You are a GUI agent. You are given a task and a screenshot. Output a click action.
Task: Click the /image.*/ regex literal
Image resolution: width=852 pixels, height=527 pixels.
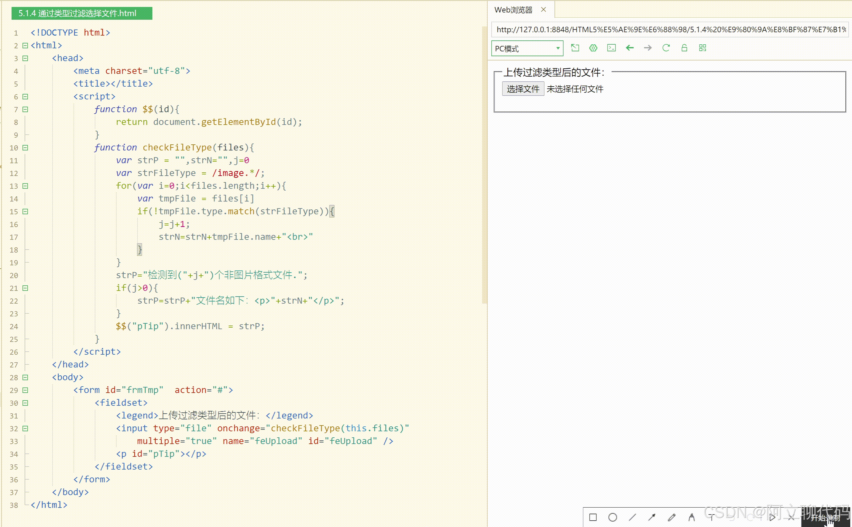(236, 173)
